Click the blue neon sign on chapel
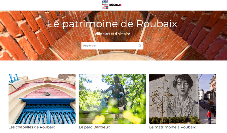This screenshot has width=227, height=133. pos(14,79)
